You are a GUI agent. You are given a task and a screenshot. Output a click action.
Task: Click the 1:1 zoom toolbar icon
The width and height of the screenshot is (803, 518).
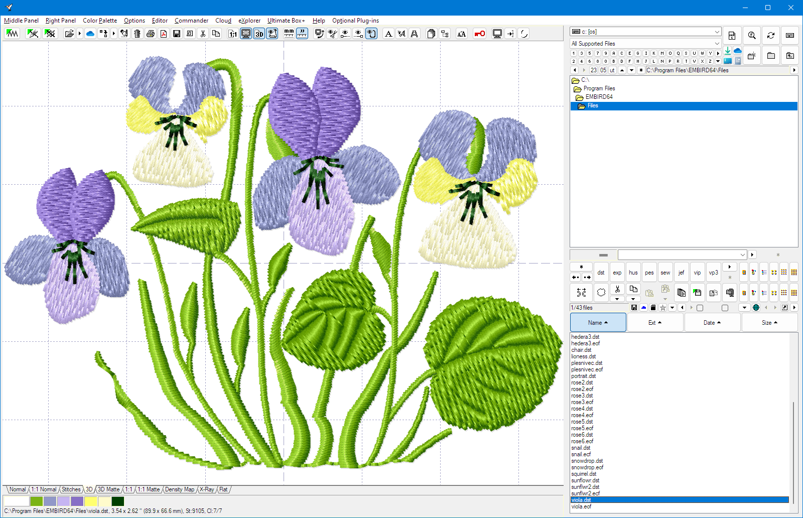tap(232, 34)
